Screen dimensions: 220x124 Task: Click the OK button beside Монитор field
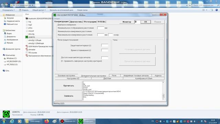click(x=145, y=22)
